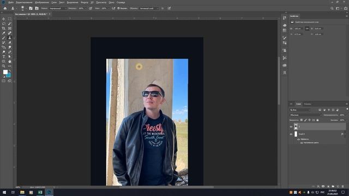Screen dimensions: 349x196
Task: Click the width field in Properties panel
Action: tap(298, 29)
